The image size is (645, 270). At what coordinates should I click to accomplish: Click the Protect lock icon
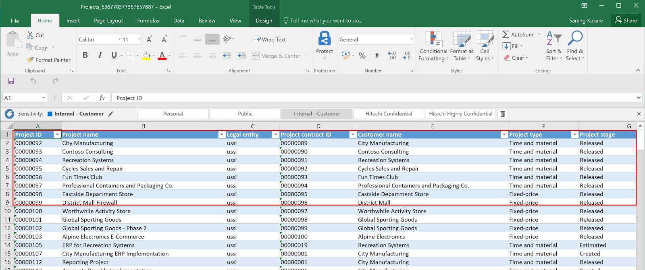point(325,39)
